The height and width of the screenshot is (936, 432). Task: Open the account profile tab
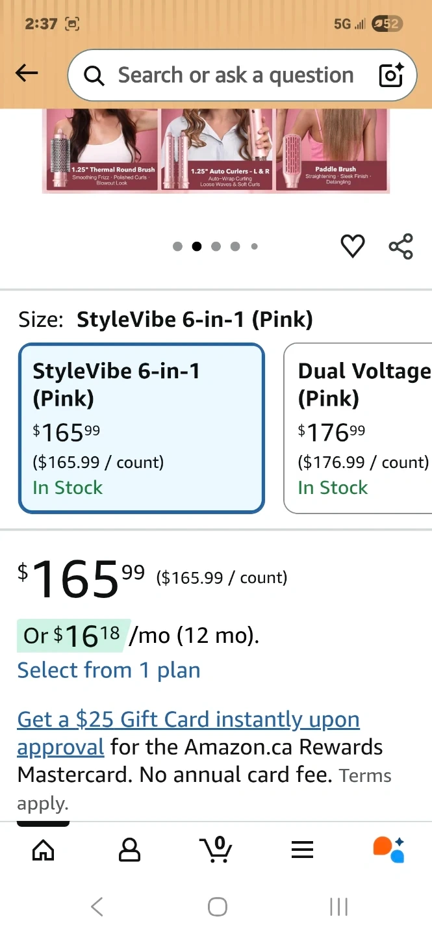pos(129,849)
